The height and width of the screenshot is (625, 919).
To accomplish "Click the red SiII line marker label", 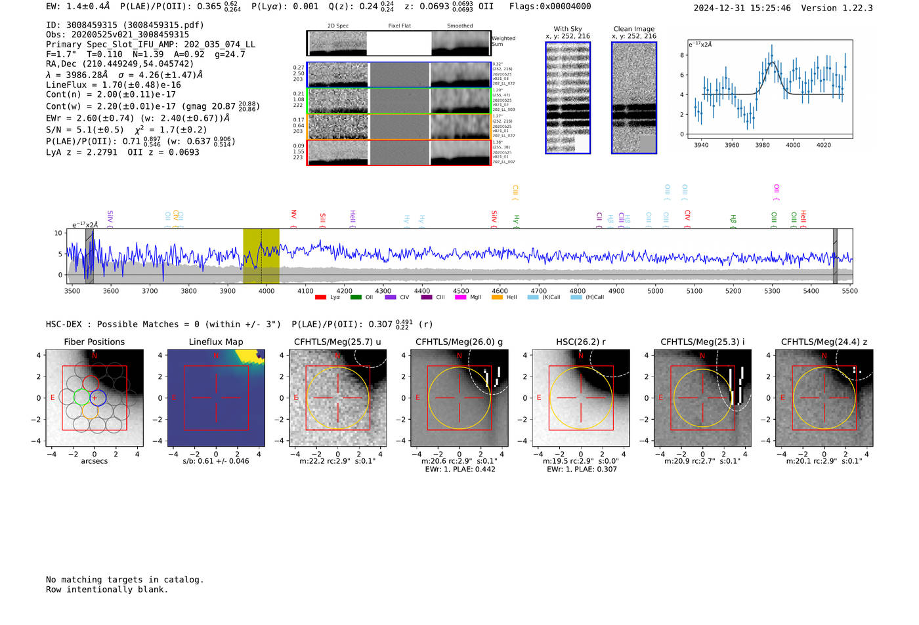I will tap(322, 218).
